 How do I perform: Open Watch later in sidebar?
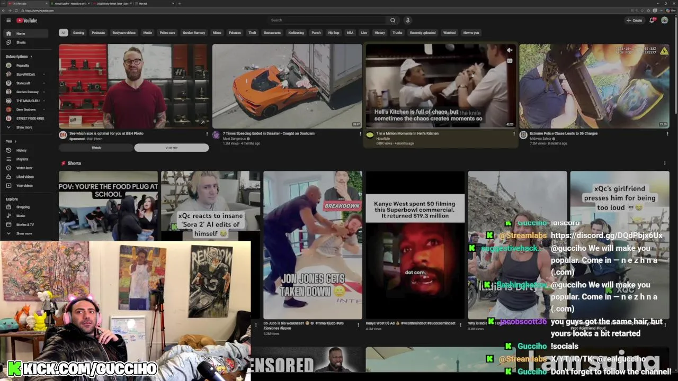tap(25, 168)
